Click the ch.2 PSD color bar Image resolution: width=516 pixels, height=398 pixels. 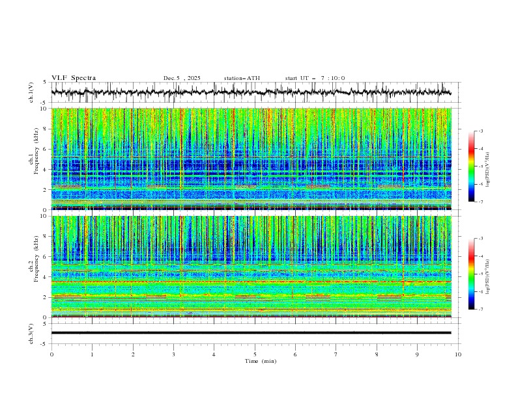pos(471,274)
